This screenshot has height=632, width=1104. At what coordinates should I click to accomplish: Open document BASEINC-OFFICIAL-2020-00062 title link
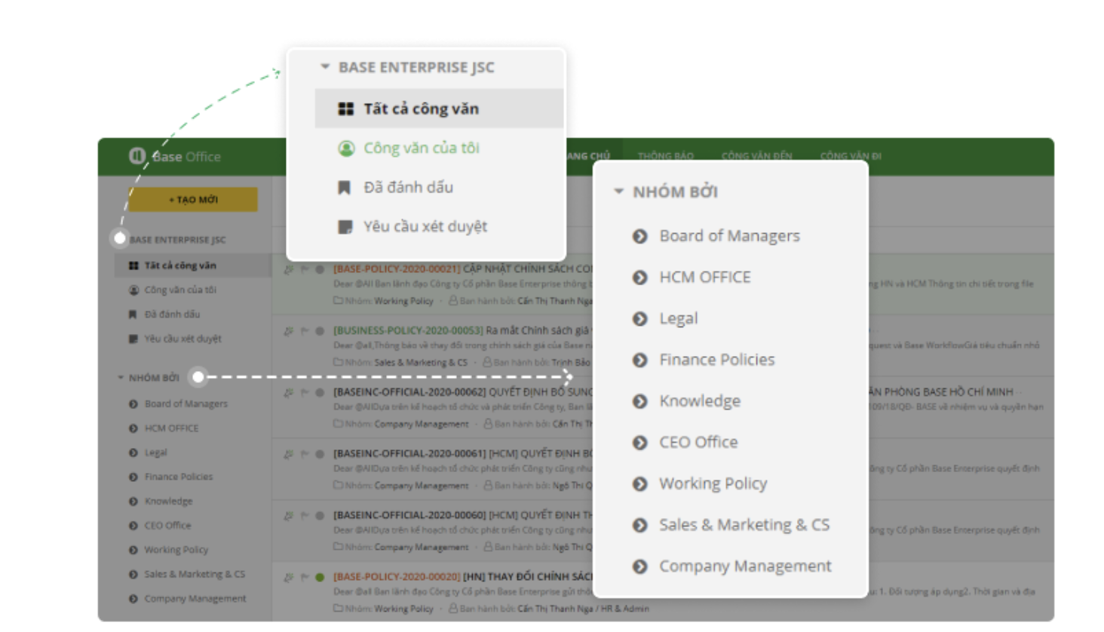[463, 392]
